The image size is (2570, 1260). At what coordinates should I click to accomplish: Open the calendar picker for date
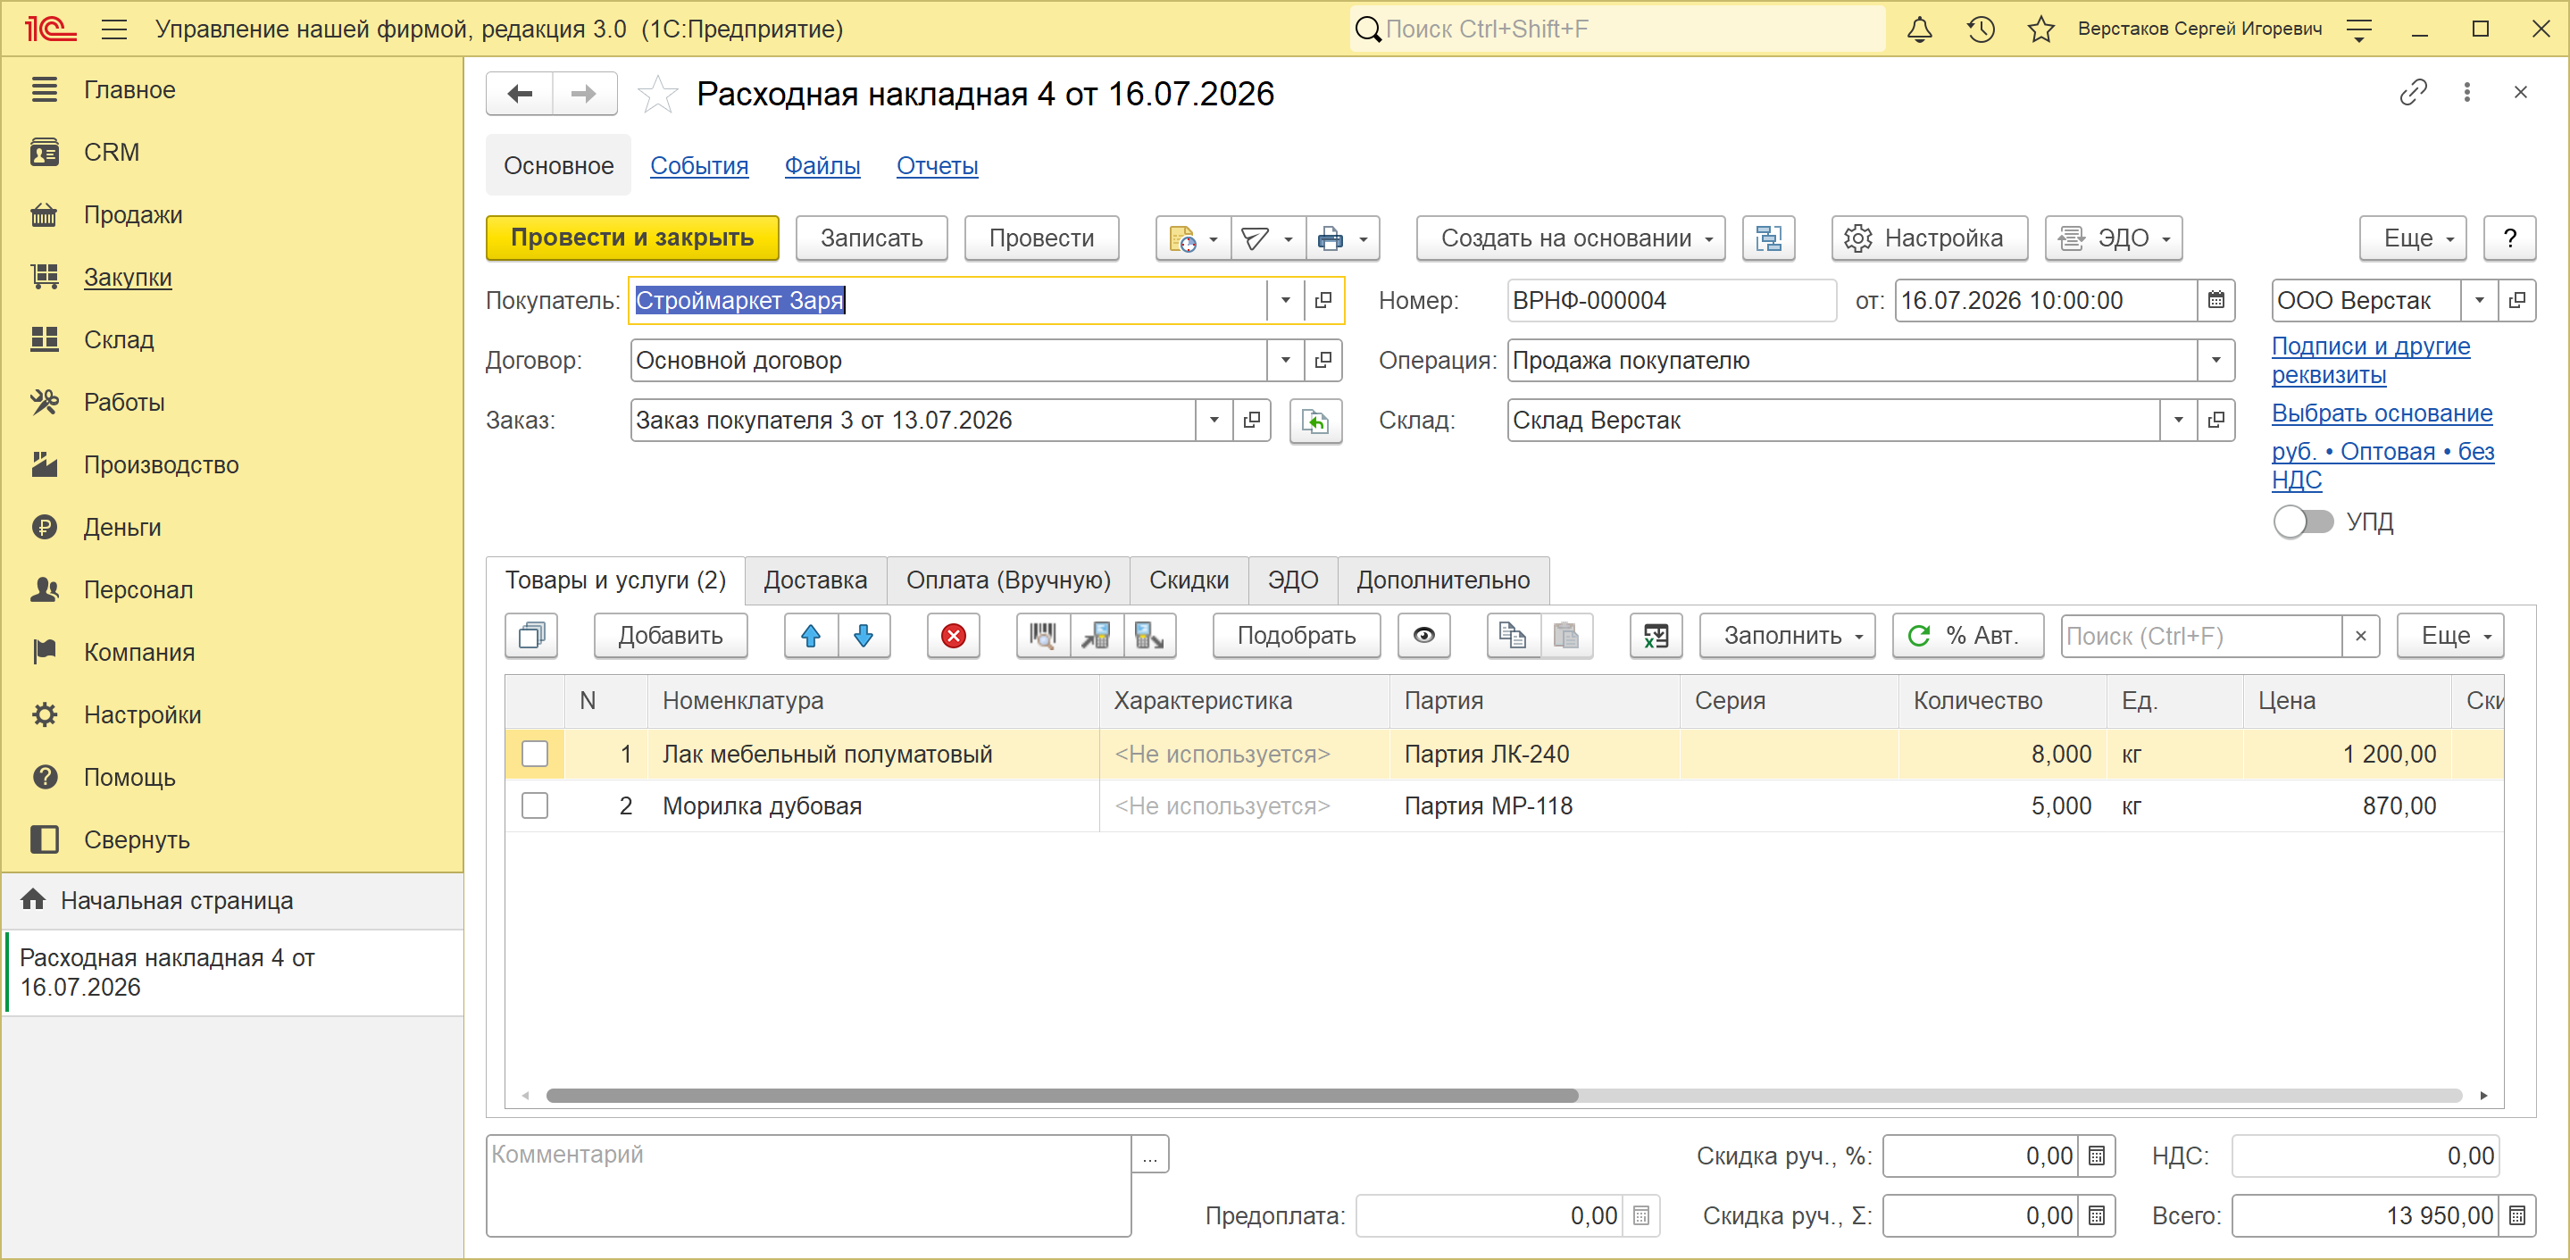point(2215,300)
